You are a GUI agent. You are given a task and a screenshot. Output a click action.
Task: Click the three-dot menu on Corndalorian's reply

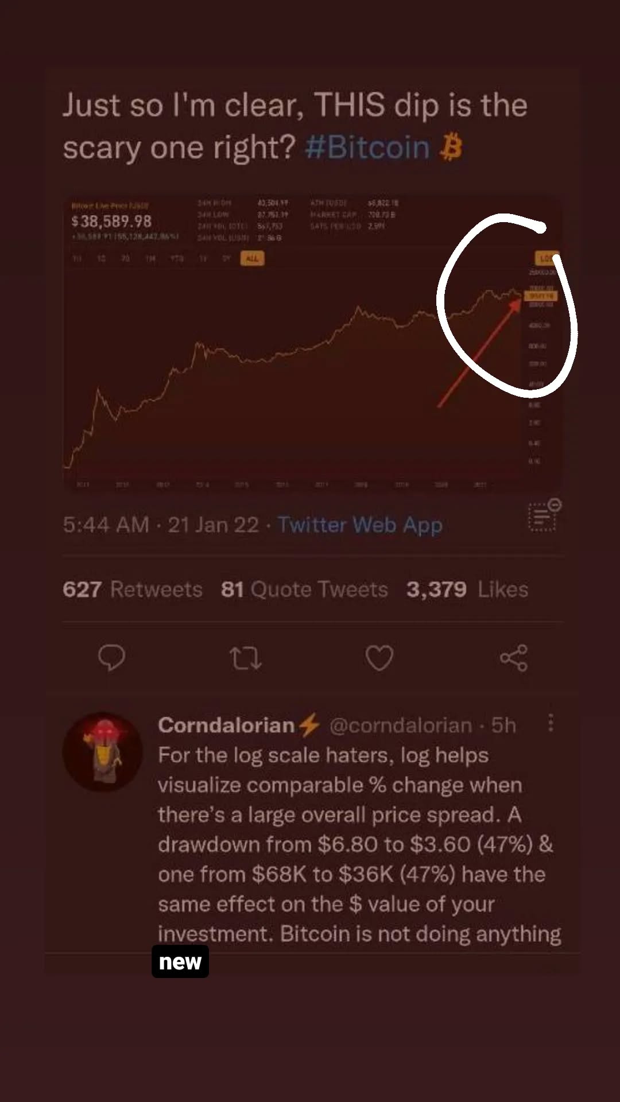pos(551,723)
